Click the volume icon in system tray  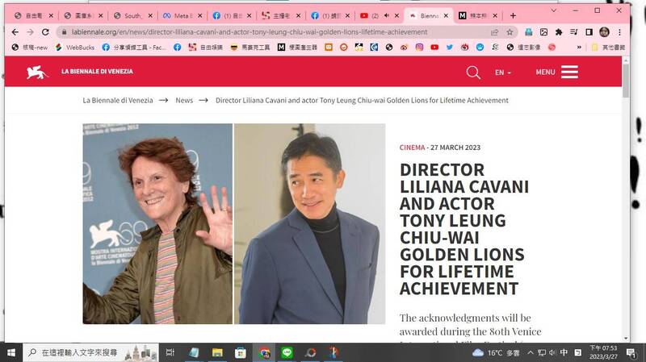coord(553,352)
